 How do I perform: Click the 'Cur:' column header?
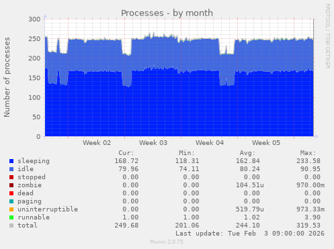126,153
